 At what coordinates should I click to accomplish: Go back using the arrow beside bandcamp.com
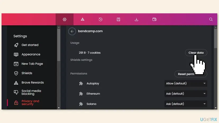(x=72, y=31)
